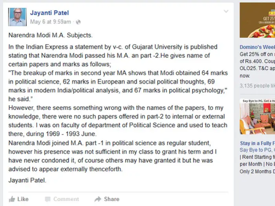
Task: Click the globe public privacy icon
Action: point(78,22)
